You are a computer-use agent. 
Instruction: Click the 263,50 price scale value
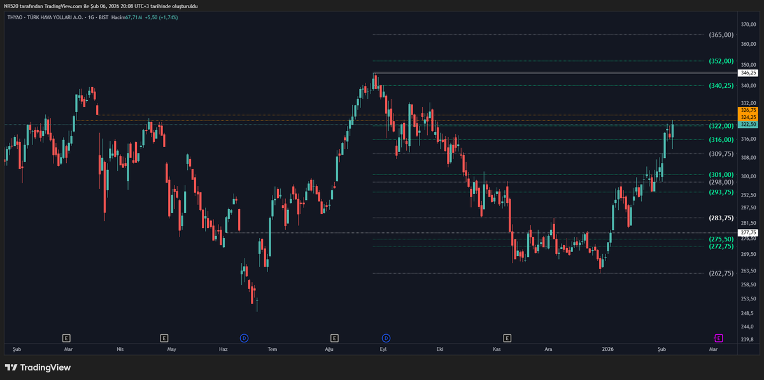coord(748,271)
